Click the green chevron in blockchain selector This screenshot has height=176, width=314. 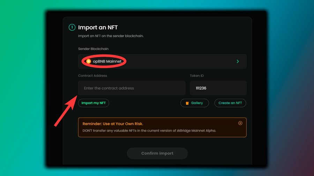coord(238,62)
